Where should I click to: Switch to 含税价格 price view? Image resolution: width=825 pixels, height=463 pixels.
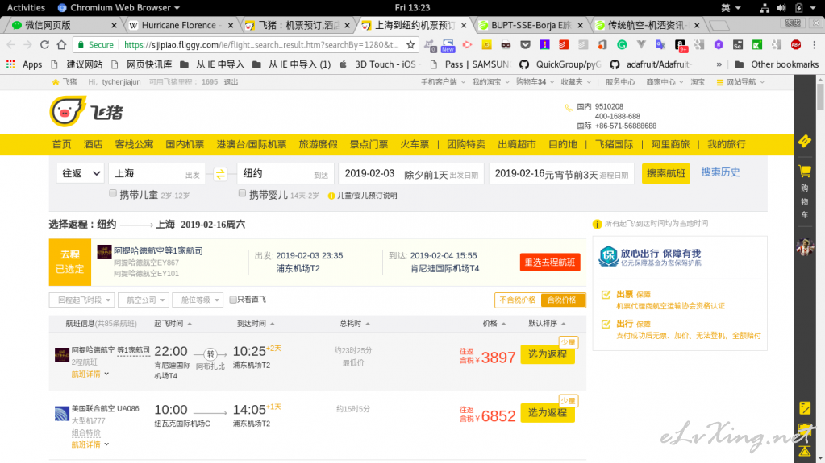(x=562, y=300)
